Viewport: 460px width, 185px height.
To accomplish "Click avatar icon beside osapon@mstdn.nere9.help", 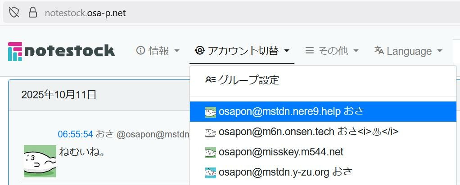I will coord(211,112).
